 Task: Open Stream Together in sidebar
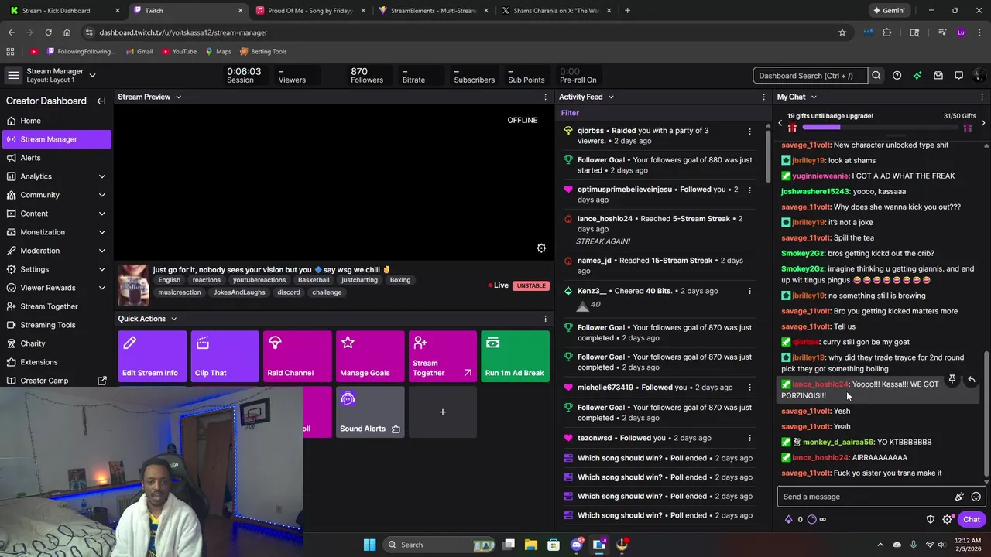click(49, 306)
